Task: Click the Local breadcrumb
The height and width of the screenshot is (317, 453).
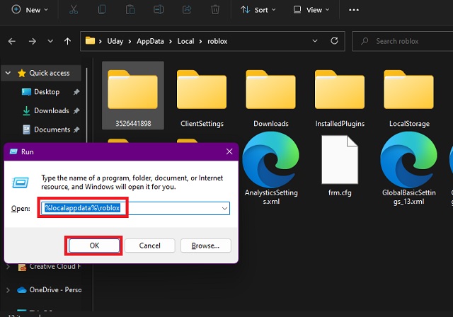Action: point(185,41)
